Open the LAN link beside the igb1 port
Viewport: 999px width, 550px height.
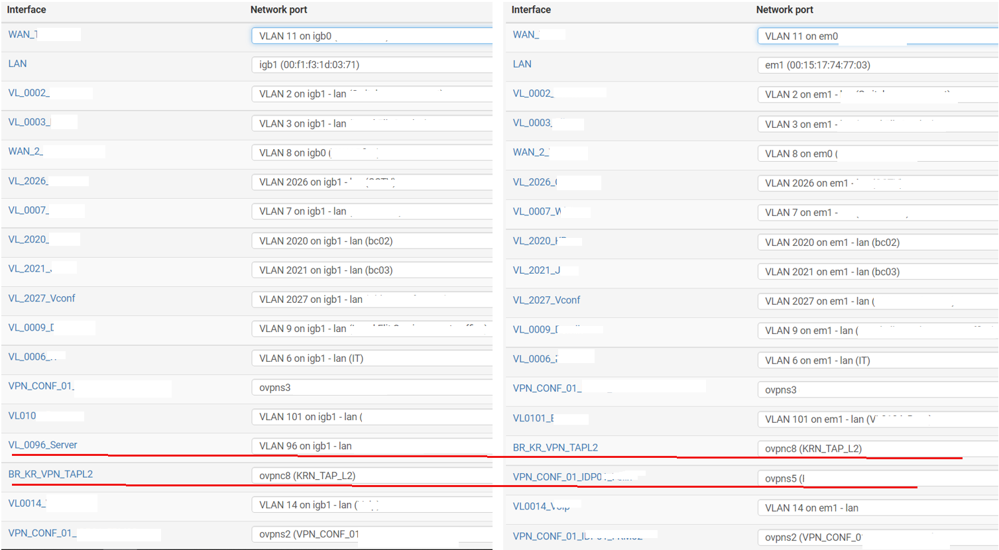(x=17, y=64)
